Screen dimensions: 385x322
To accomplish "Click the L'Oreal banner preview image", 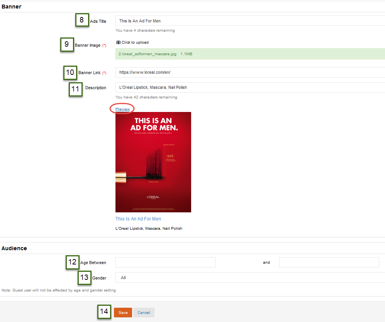I will (x=153, y=162).
